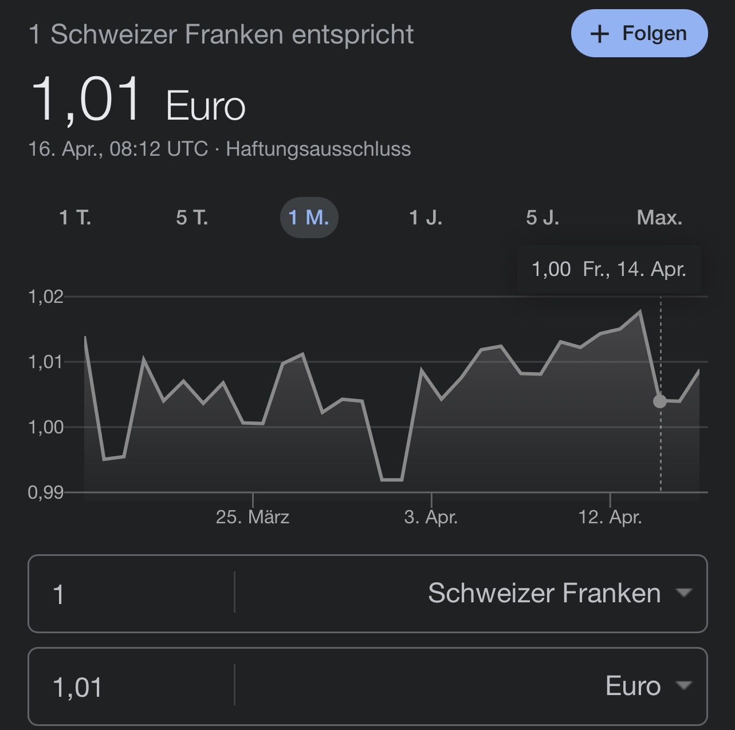Switch to the 1 J. range
Viewport: 735px width, 730px height.
coord(426,218)
